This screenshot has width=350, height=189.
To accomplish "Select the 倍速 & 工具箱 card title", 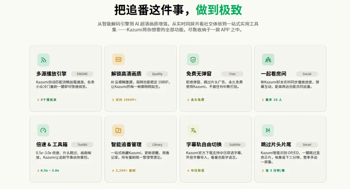I will [x=52, y=144].
